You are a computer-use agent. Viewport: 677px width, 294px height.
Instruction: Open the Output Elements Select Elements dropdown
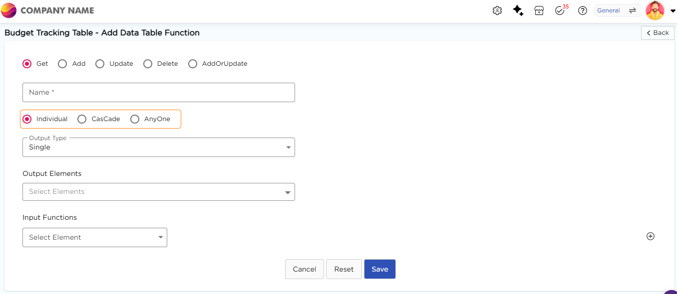(159, 192)
